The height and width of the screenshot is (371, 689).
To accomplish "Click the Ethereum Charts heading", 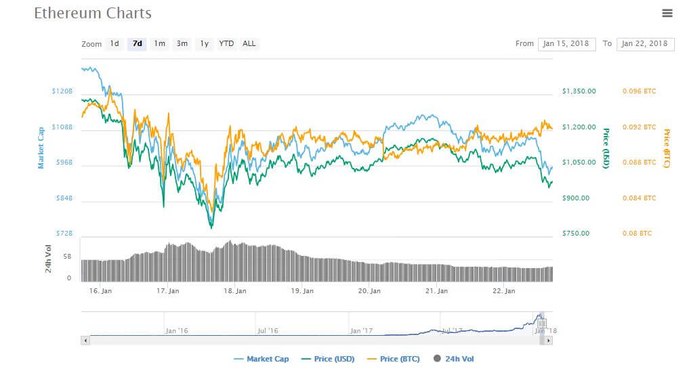I will click(x=93, y=13).
